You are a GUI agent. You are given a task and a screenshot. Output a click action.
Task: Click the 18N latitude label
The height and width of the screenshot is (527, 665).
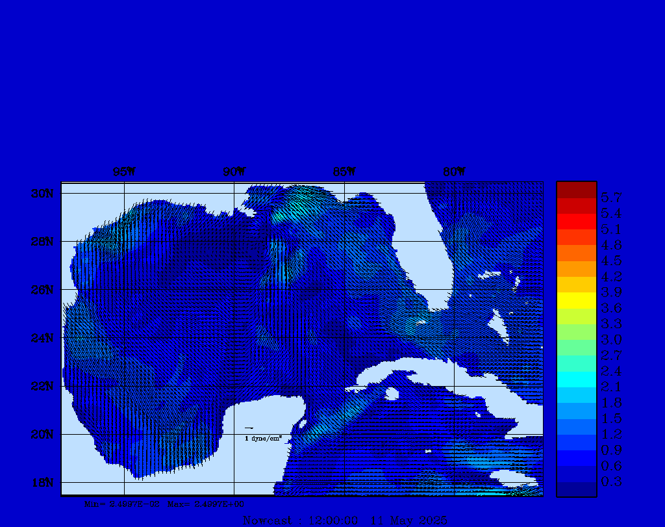pos(44,482)
